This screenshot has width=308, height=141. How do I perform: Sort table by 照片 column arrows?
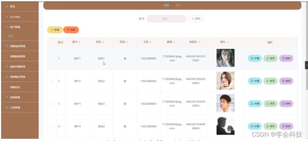pyautogui.click(x=227, y=42)
